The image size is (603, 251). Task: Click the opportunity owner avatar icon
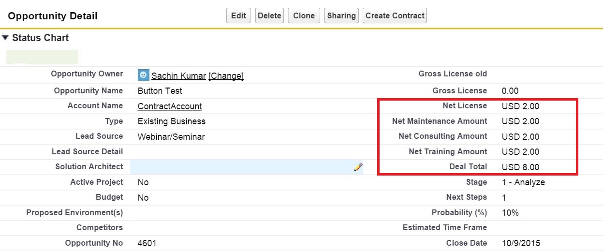[x=143, y=75]
